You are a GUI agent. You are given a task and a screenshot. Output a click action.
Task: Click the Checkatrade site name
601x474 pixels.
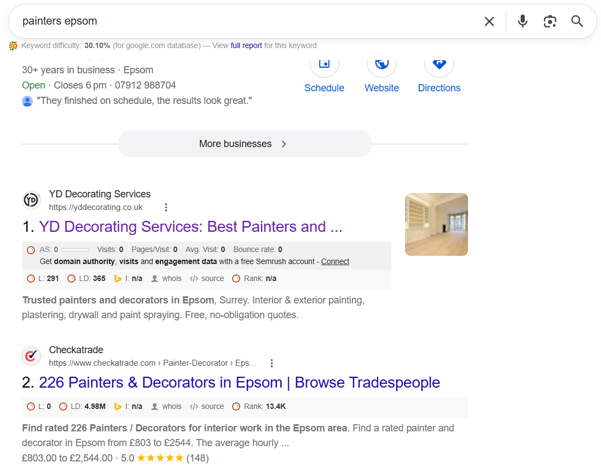point(76,350)
